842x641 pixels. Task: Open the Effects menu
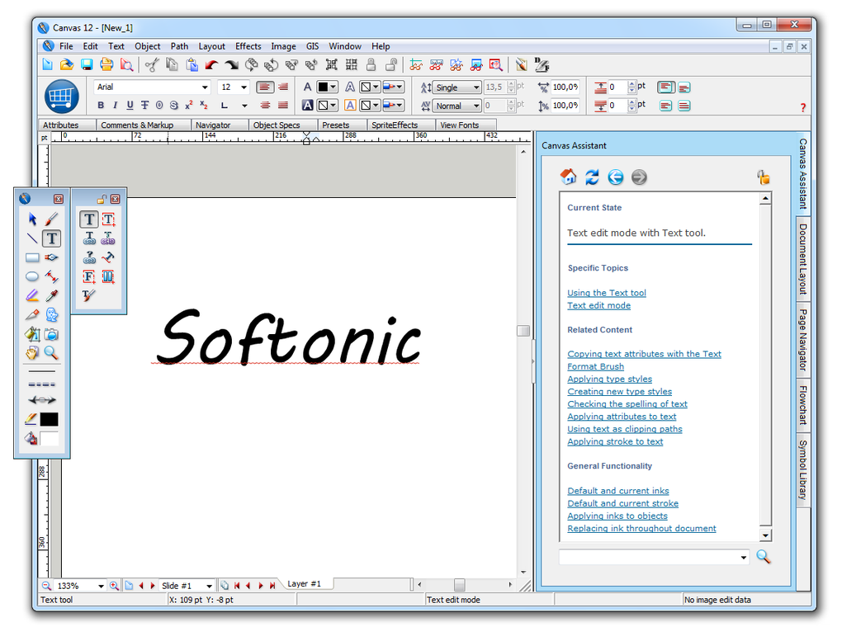(x=248, y=46)
